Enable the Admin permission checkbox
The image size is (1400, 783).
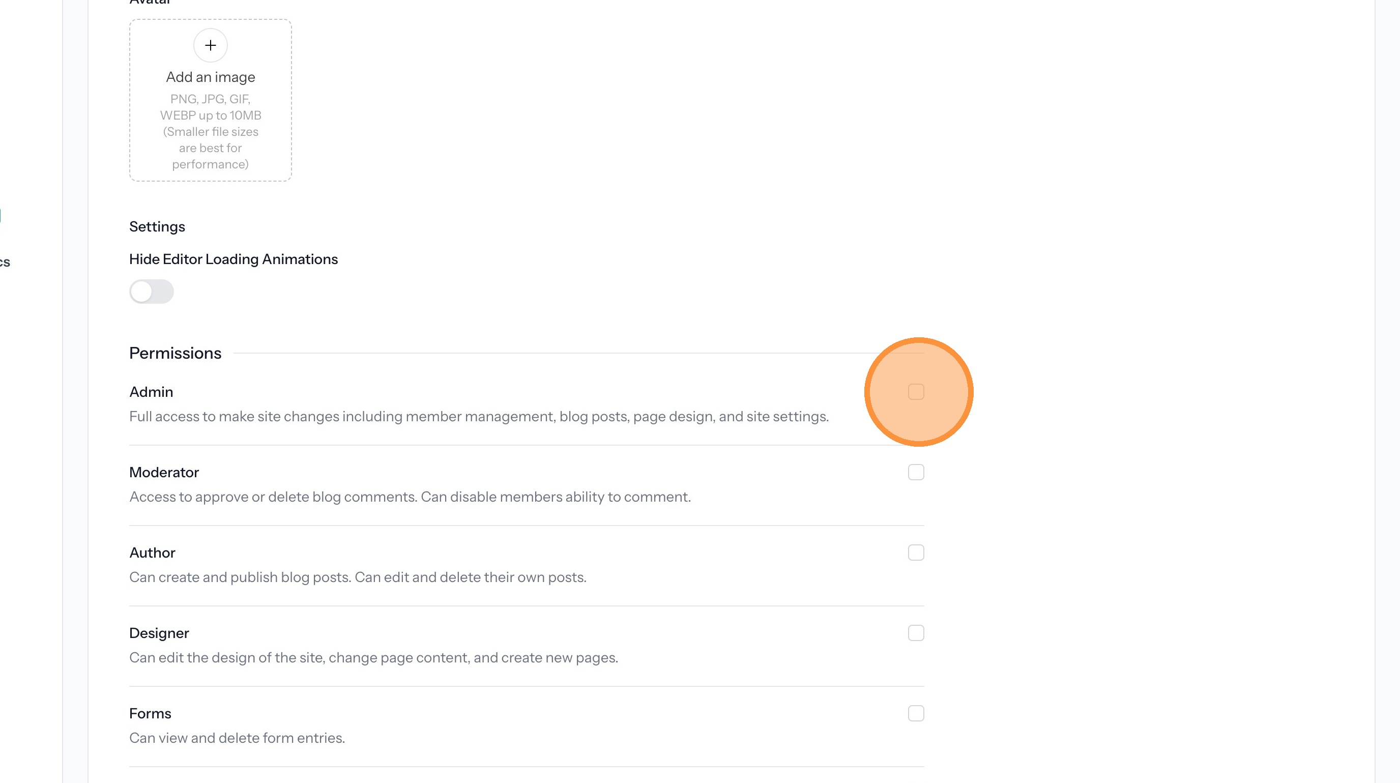coord(916,392)
